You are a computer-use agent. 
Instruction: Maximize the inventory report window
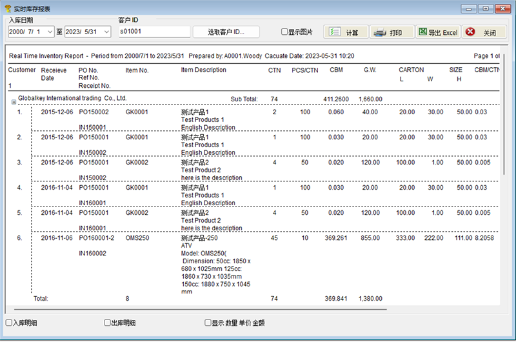pyautogui.click(x=484, y=8)
